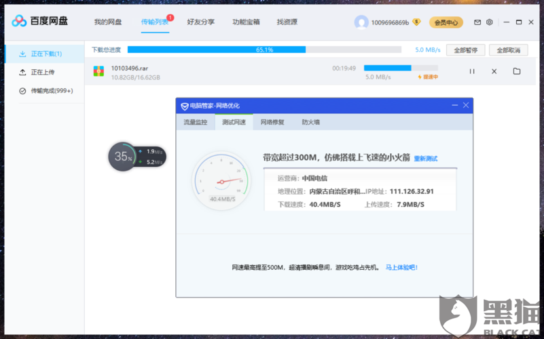Switch to the 传输列表 tab
The image size is (544, 339).
154,22
